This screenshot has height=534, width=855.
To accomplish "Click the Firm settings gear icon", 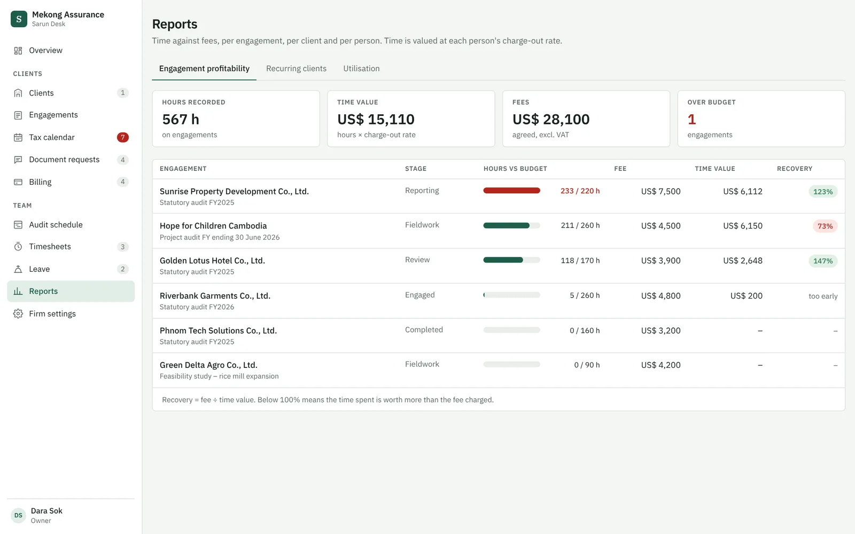I will click(x=18, y=313).
